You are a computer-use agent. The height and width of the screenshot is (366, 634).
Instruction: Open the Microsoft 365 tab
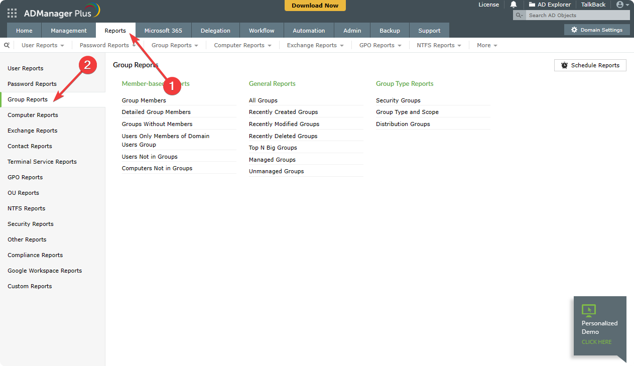163,30
